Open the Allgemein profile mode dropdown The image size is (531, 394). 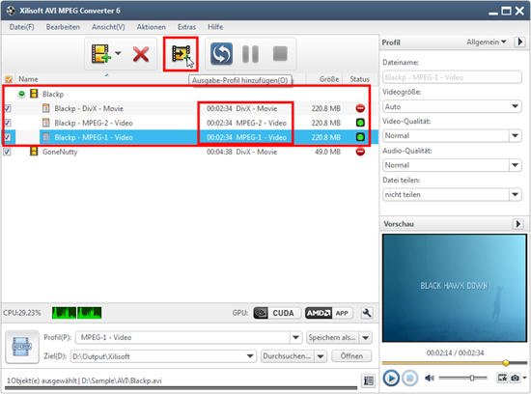tap(486, 42)
